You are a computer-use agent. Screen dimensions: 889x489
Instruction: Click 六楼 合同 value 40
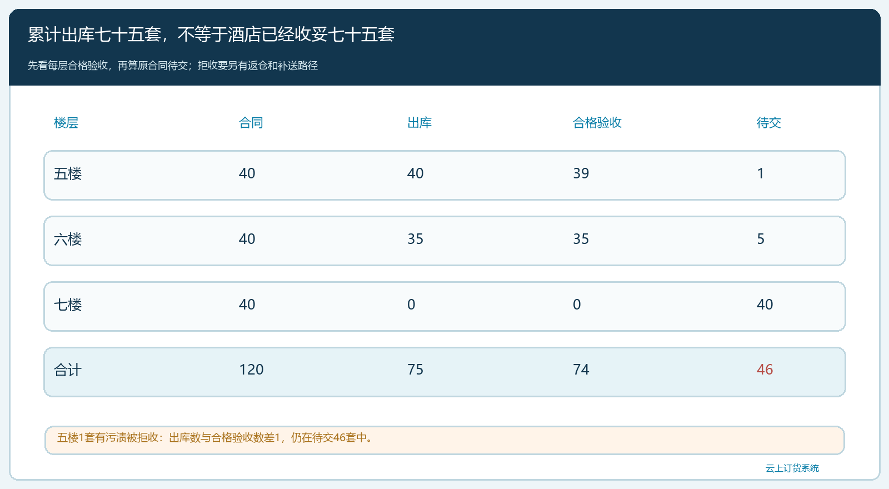[x=247, y=239]
